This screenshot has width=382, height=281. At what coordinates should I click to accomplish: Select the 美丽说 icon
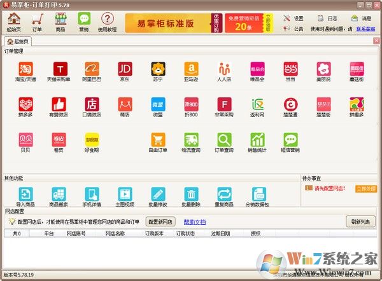[x=324, y=69]
